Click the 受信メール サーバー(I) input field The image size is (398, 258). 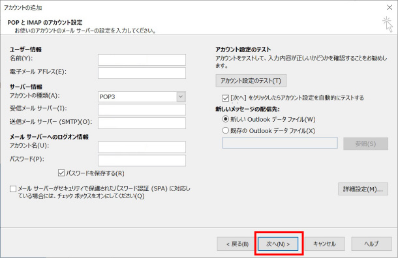142,110
